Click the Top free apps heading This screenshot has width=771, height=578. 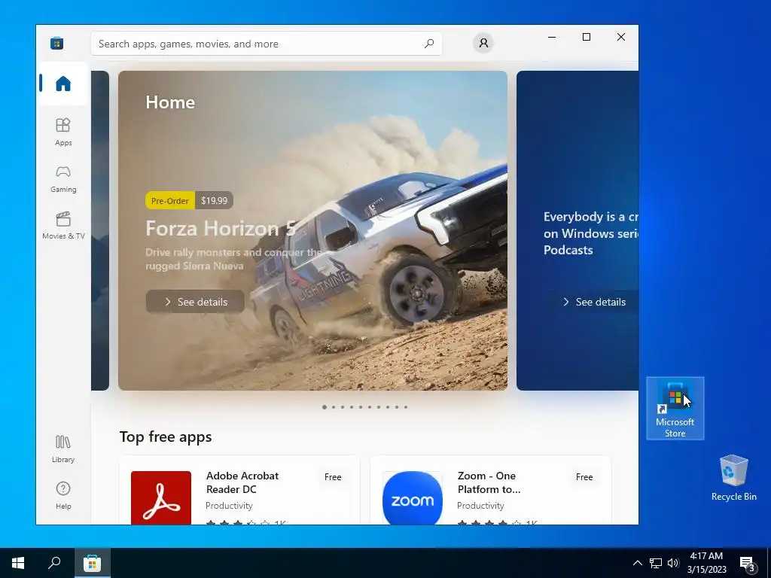pos(166,437)
